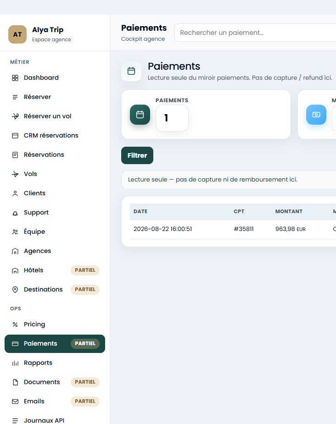Click the DATE column header
336x424 pixels.
140,211
